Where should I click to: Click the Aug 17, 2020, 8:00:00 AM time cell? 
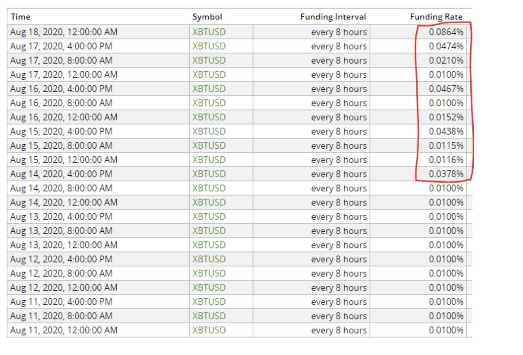pos(61,61)
